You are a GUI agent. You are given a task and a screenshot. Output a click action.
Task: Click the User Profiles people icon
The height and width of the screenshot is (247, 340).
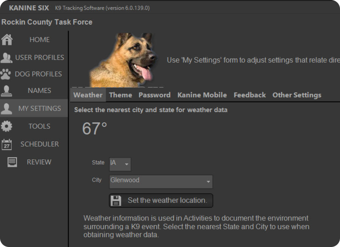point(6,58)
